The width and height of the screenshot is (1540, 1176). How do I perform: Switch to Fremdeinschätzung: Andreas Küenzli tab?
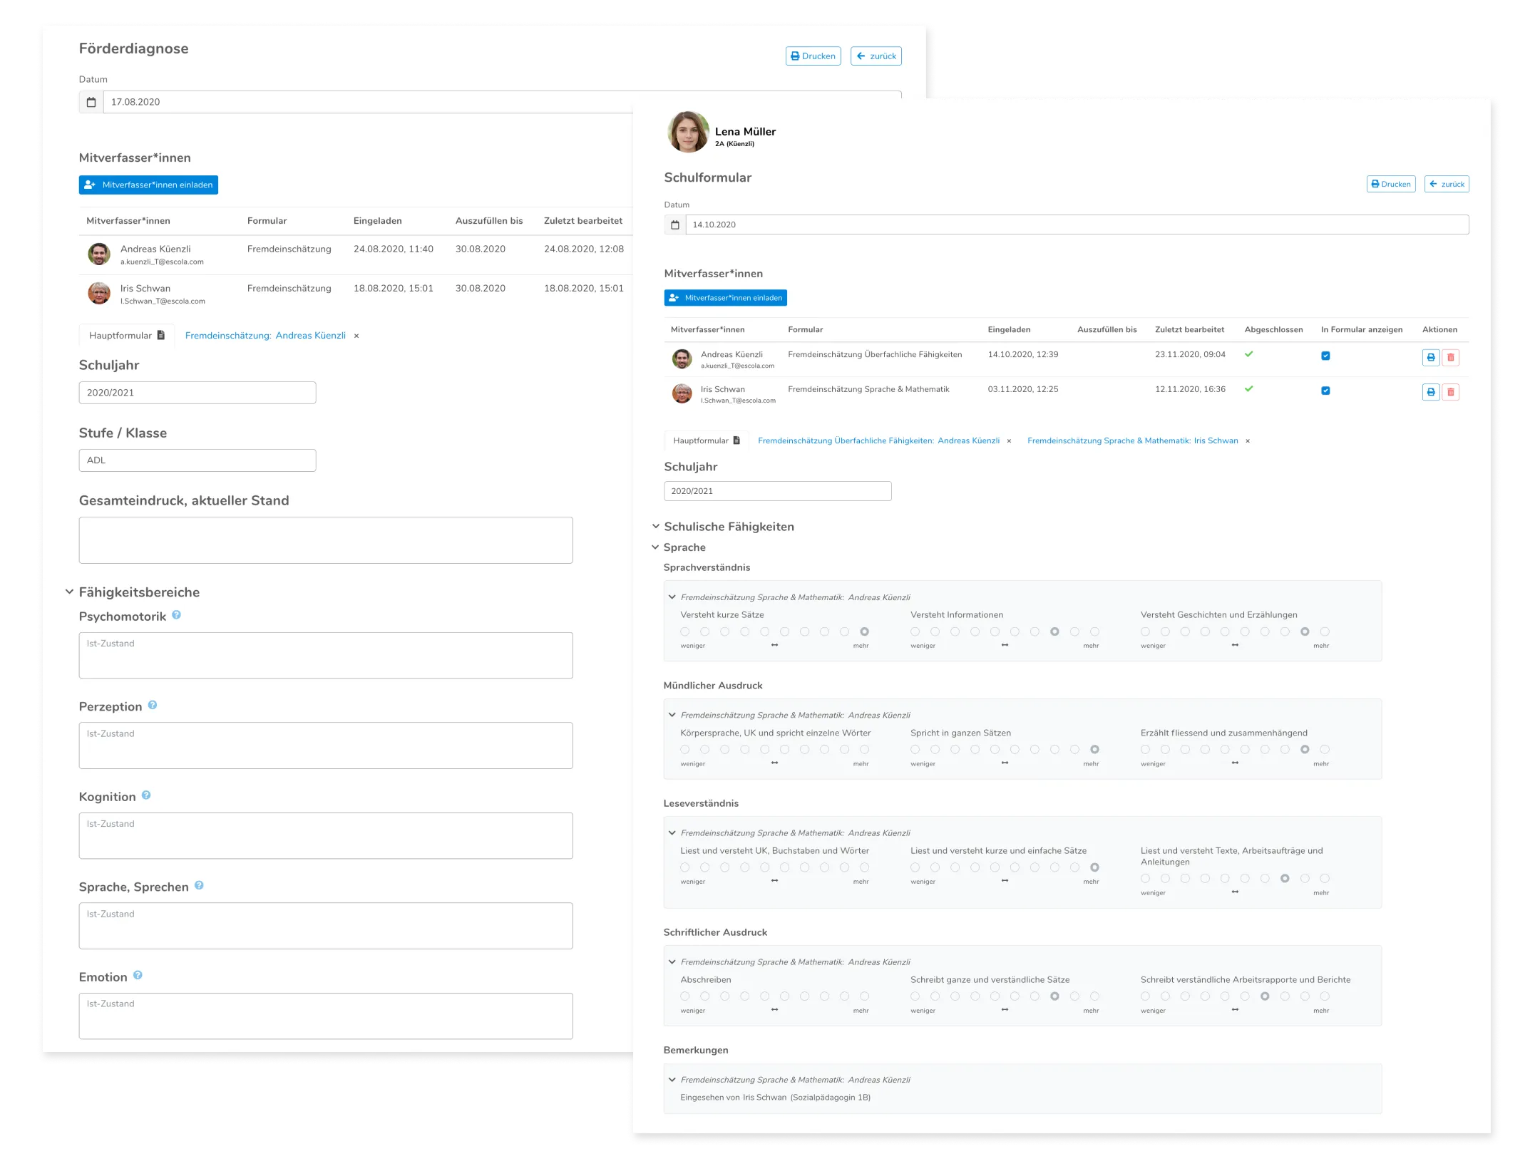coord(265,335)
